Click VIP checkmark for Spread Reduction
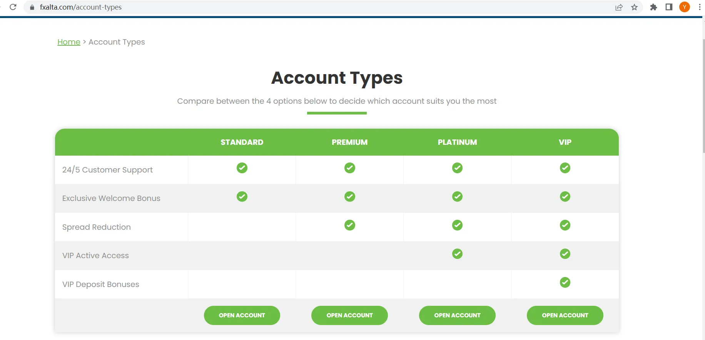The image size is (705, 340). point(565,225)
